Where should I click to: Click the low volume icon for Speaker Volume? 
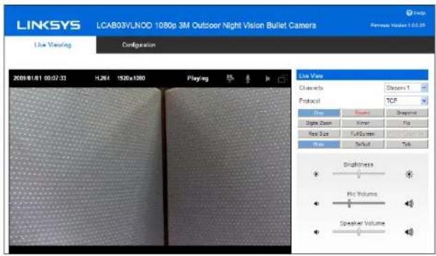click(316, 232)
